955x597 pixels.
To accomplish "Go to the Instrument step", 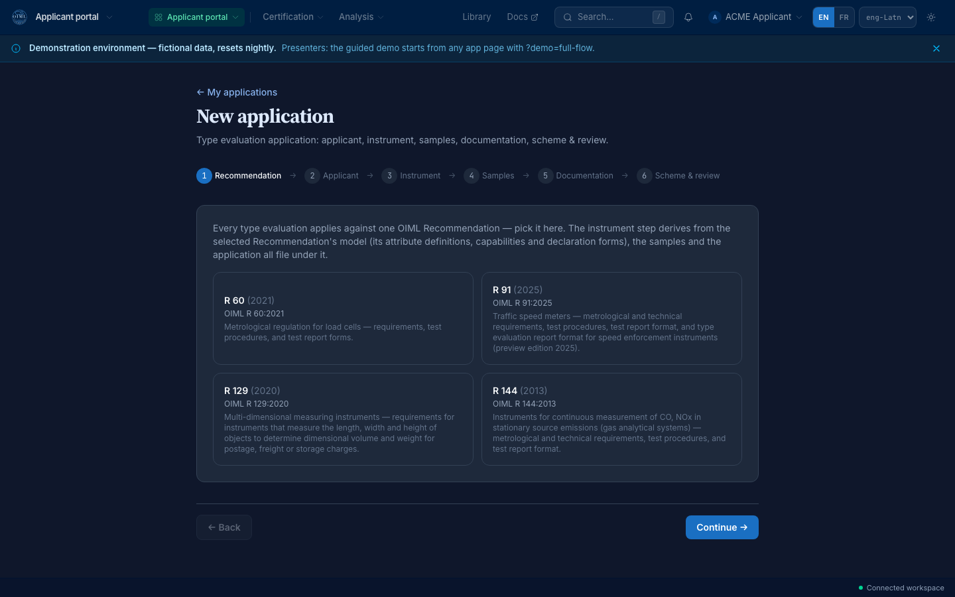I will tap(411, 176).
